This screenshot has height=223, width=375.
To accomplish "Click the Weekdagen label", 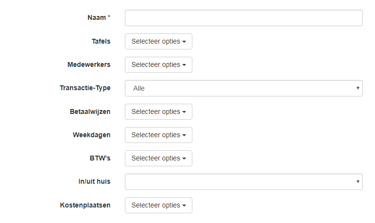I will (92, 135).
